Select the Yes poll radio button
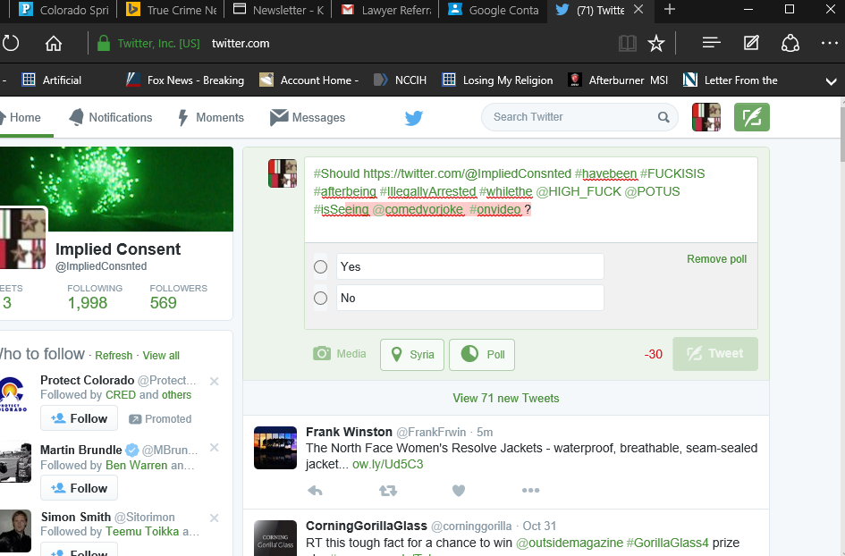The width and height of the screenshot is (845, 556). coord(321,266)
